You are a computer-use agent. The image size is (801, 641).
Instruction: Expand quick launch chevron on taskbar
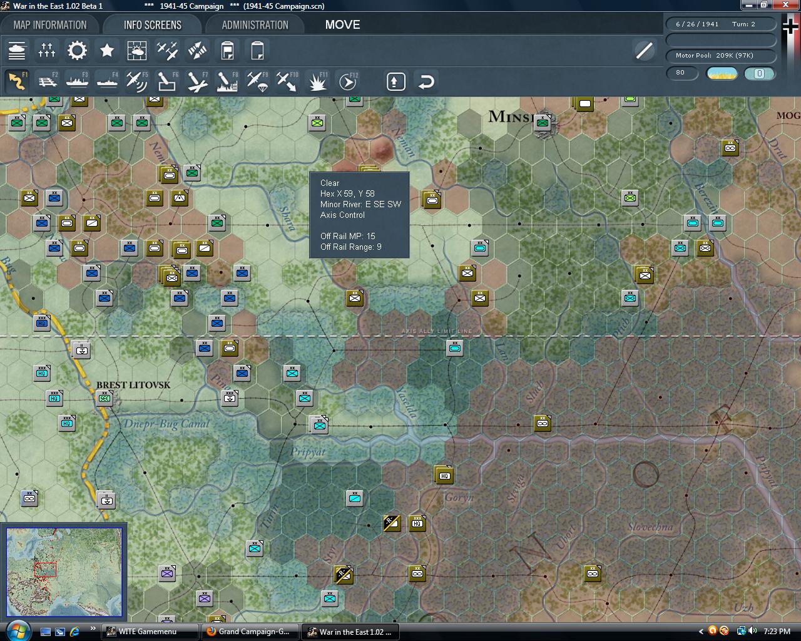point(93,628)
